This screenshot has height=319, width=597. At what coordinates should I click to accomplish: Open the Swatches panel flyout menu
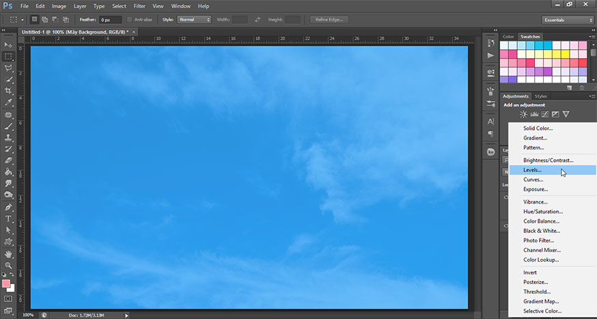tap(592, 37)
